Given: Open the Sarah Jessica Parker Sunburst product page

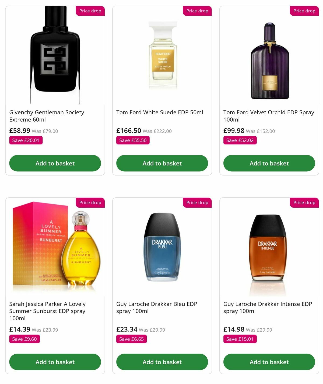Looking at the screenshot, I should [47, 311].
